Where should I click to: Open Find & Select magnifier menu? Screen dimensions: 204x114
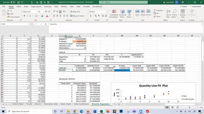click(x=174, y=14)
